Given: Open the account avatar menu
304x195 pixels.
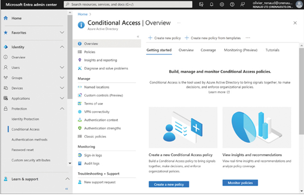Looking at the screenshot, I should click(299, 4).
